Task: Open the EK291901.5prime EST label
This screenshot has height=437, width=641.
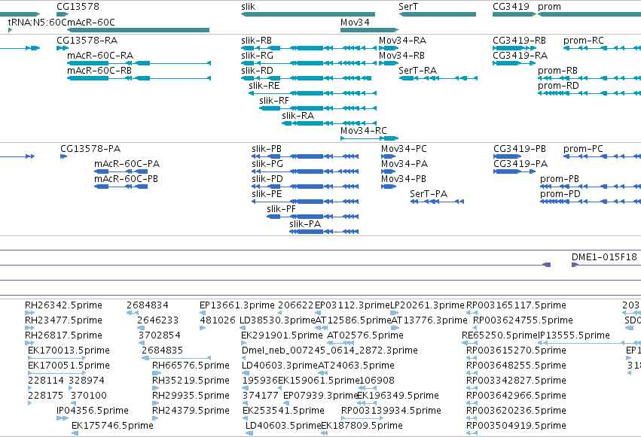Action: (282, 335)
